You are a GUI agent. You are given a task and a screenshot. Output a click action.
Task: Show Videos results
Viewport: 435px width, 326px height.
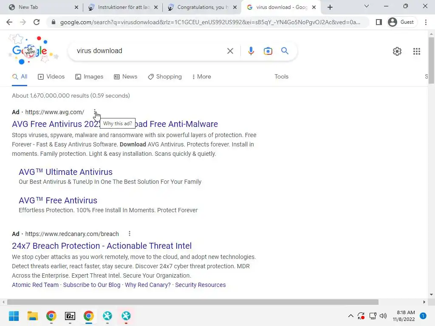click(x=51, y=77)
